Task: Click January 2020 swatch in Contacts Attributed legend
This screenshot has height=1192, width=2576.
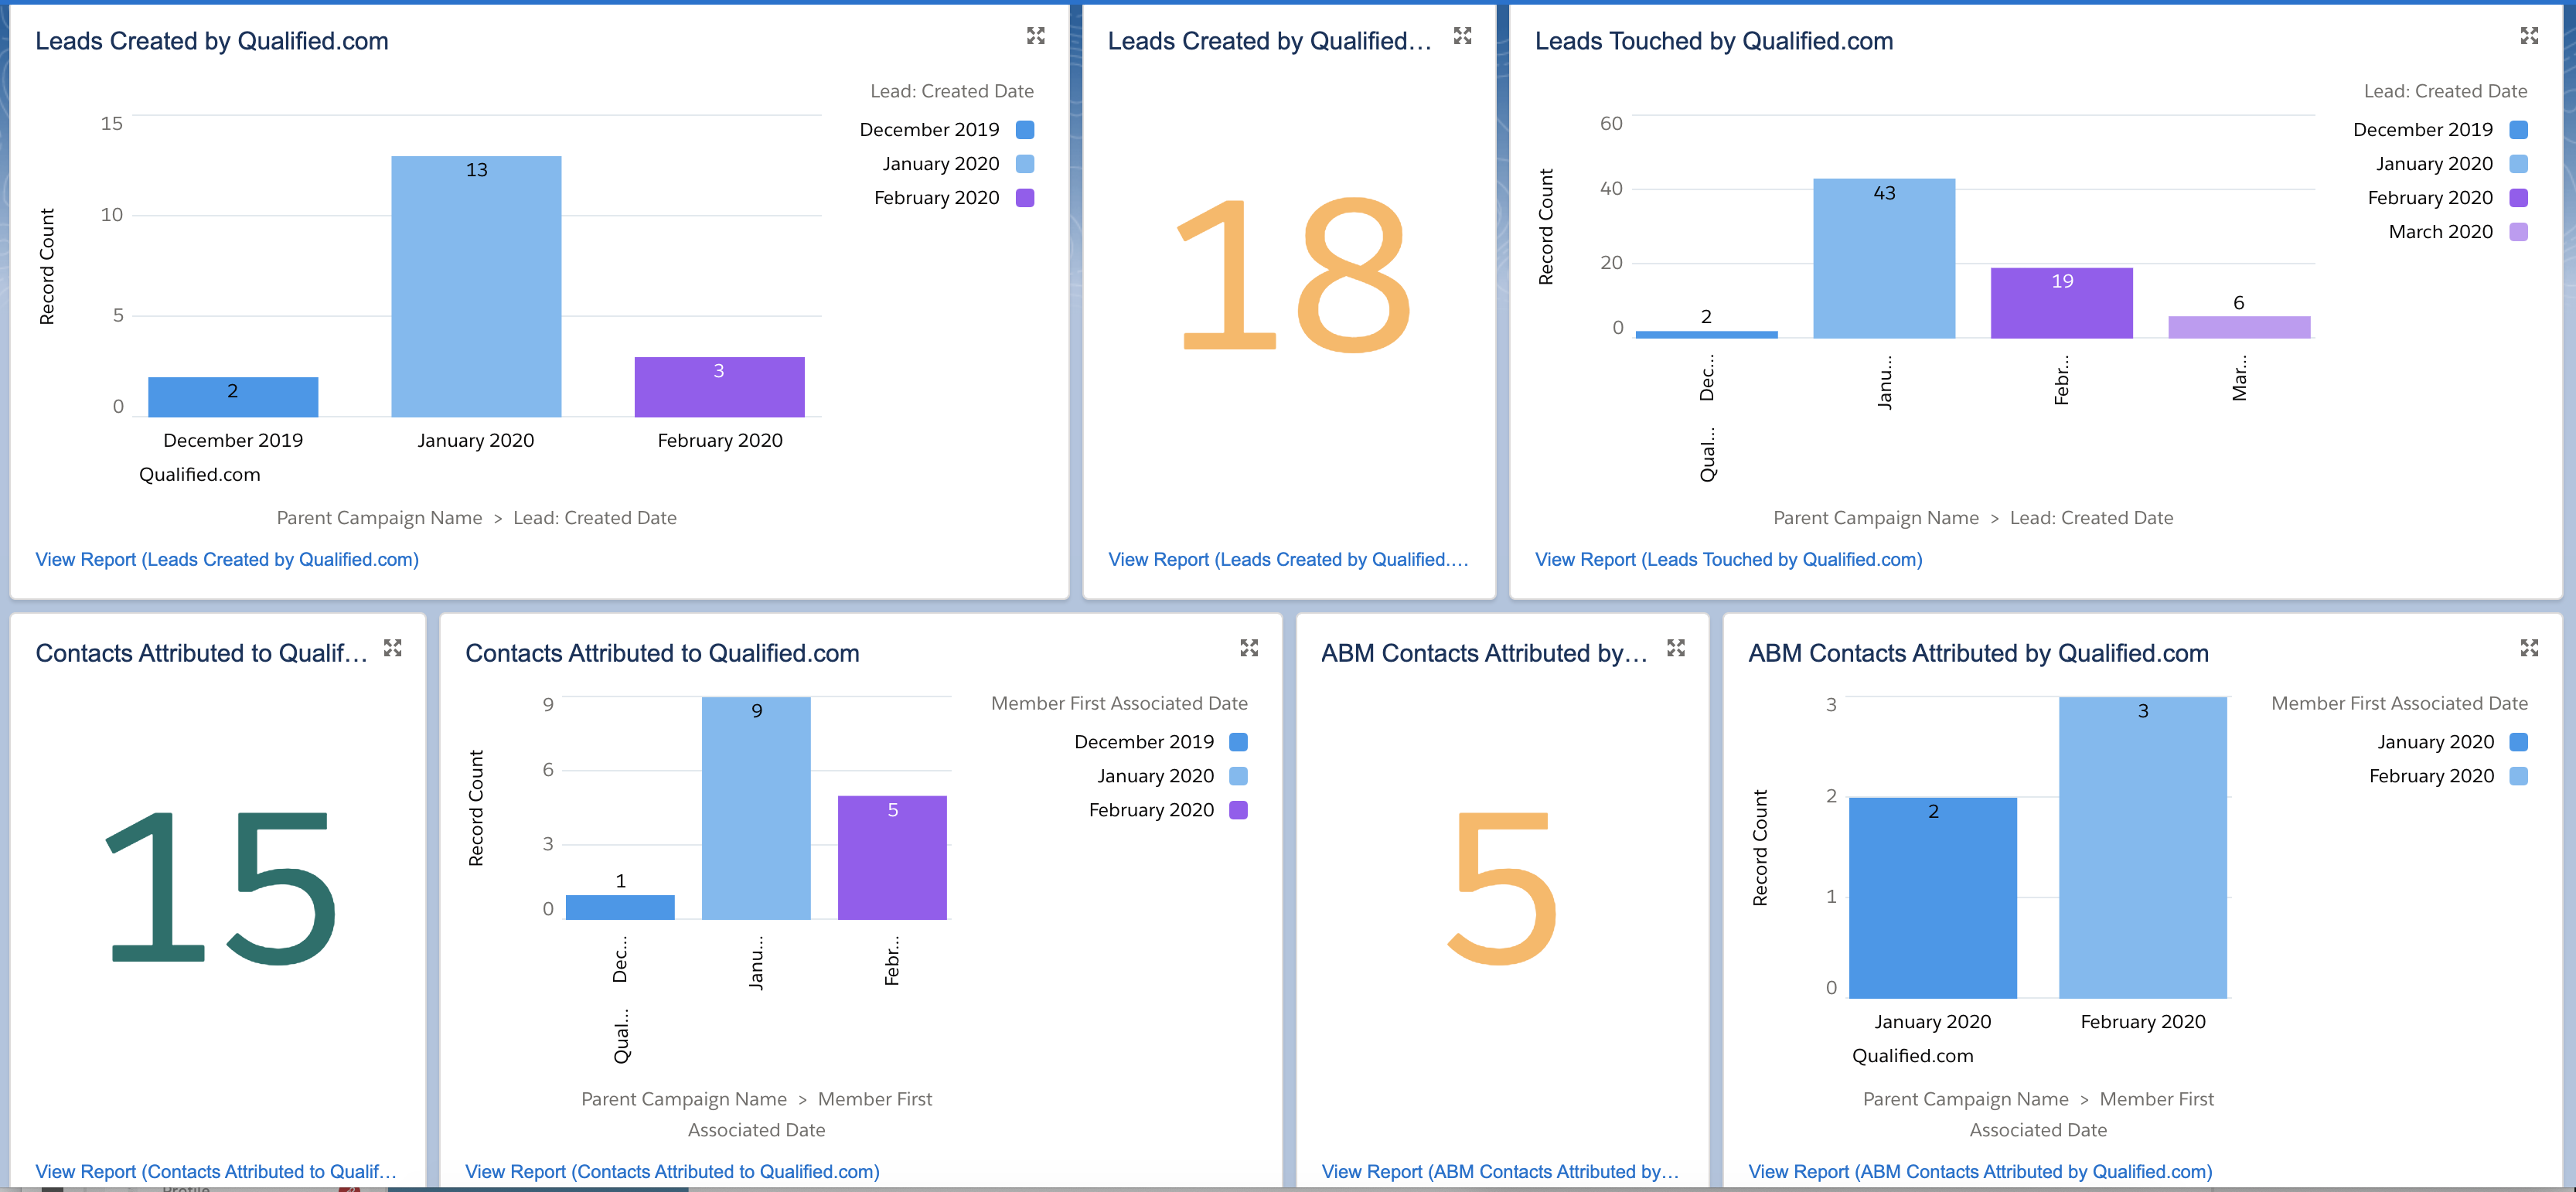Action: tap(1238, 776)
